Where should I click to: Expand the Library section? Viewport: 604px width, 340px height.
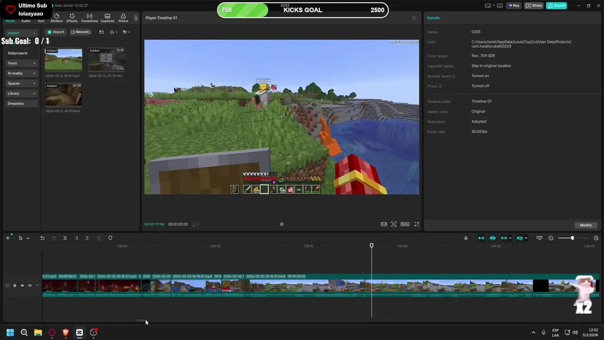(x=22, y=93)
